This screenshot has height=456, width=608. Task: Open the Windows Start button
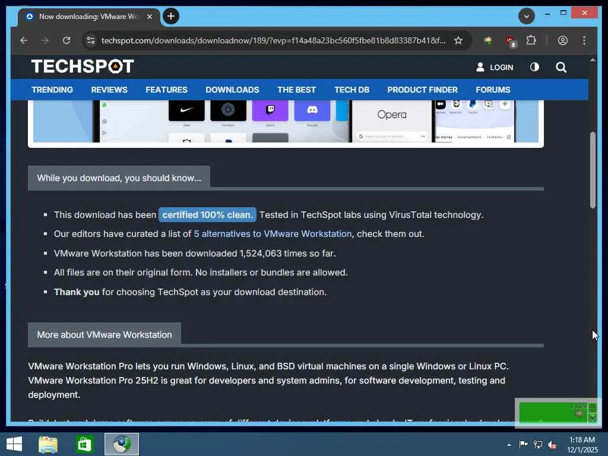point(14,444)
